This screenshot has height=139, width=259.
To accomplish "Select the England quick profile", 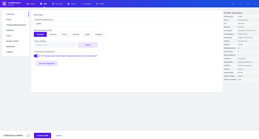I will (99, 34).
